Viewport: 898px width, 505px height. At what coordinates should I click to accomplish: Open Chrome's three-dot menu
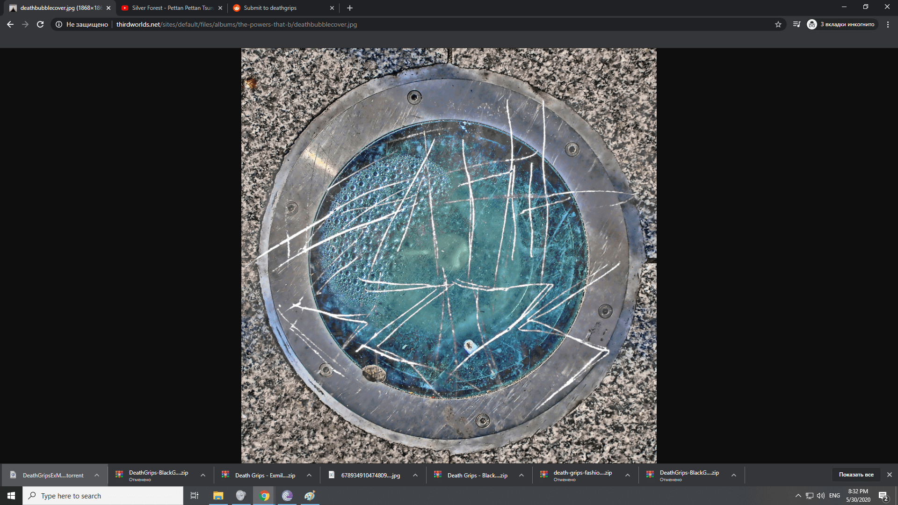tap(888, 24)
